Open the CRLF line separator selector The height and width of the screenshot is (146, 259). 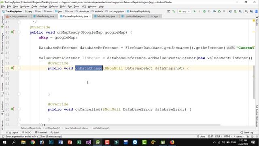(219, 137)
